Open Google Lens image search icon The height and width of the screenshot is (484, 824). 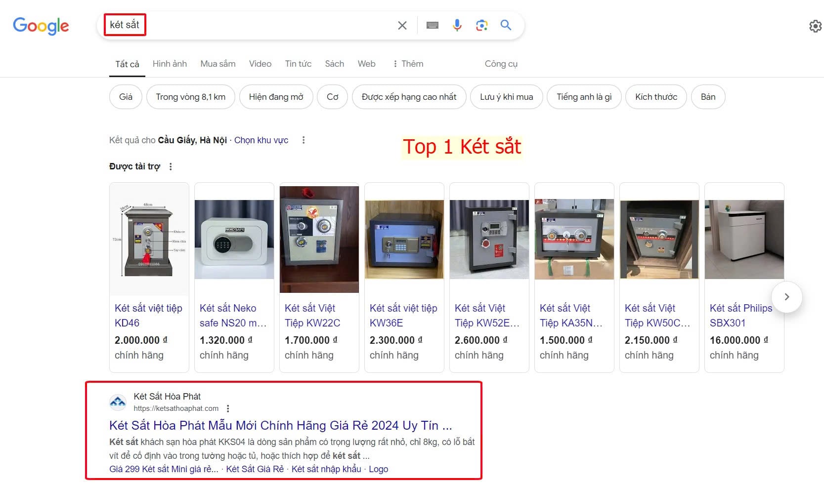point(482,25)
